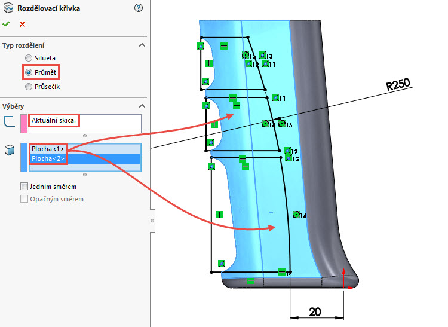The image size is (448, 327).
Task: Click the faces selection cube icon
Action: (10, 150)
